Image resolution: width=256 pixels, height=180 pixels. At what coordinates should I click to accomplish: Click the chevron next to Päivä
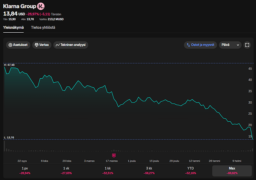(238, 45)
